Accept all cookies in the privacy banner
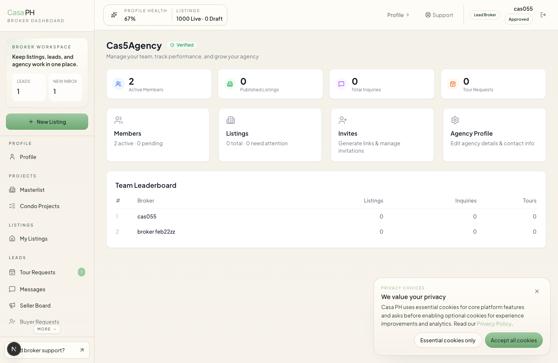 514,340
